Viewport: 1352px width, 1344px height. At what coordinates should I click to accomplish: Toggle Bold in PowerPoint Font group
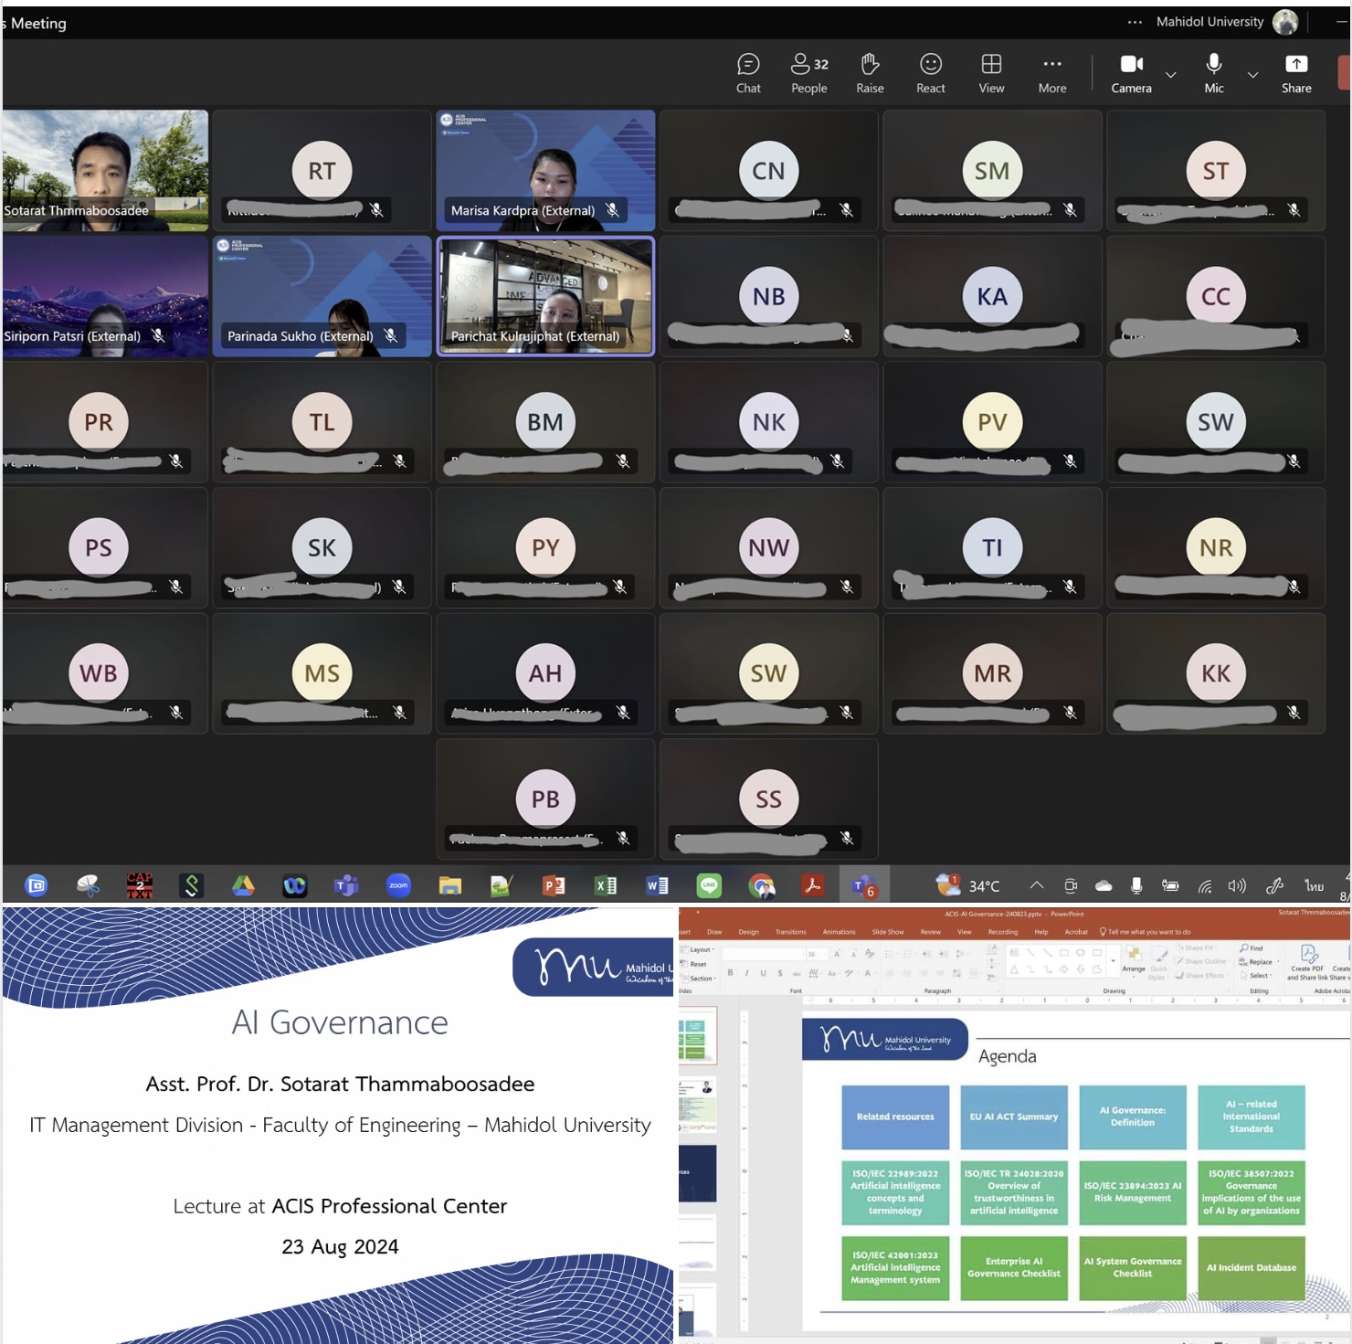click(x=730, y=973)
